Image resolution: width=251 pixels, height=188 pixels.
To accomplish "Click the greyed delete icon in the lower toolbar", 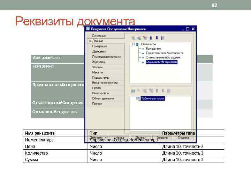I will coord(151,91).
